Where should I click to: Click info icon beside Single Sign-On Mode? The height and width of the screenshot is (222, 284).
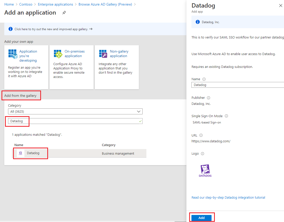[x=226, y=116]
